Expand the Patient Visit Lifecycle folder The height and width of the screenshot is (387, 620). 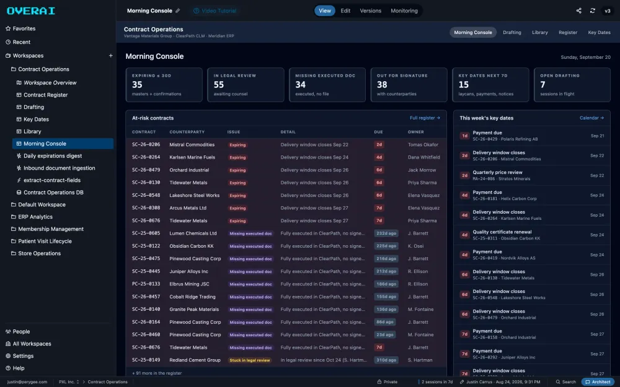pyautogui.click(x=41, y=241)
